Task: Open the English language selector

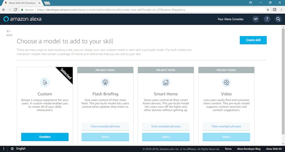Action: pyautogui.click(x=18, y=149)
